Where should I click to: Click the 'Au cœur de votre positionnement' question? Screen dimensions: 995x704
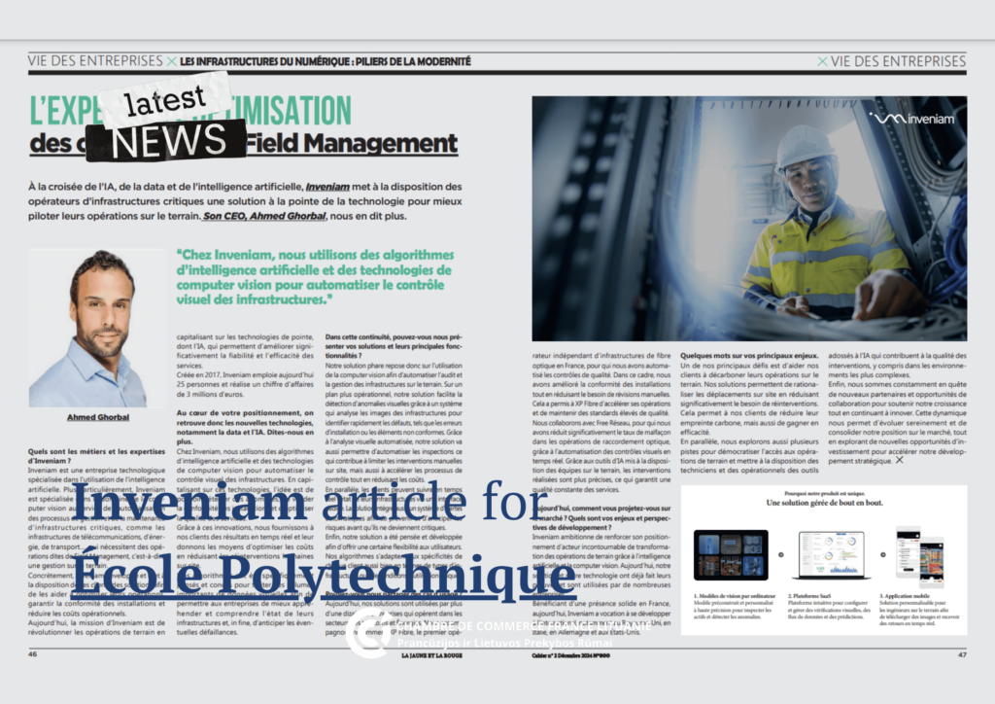click(x=245, y=427)
